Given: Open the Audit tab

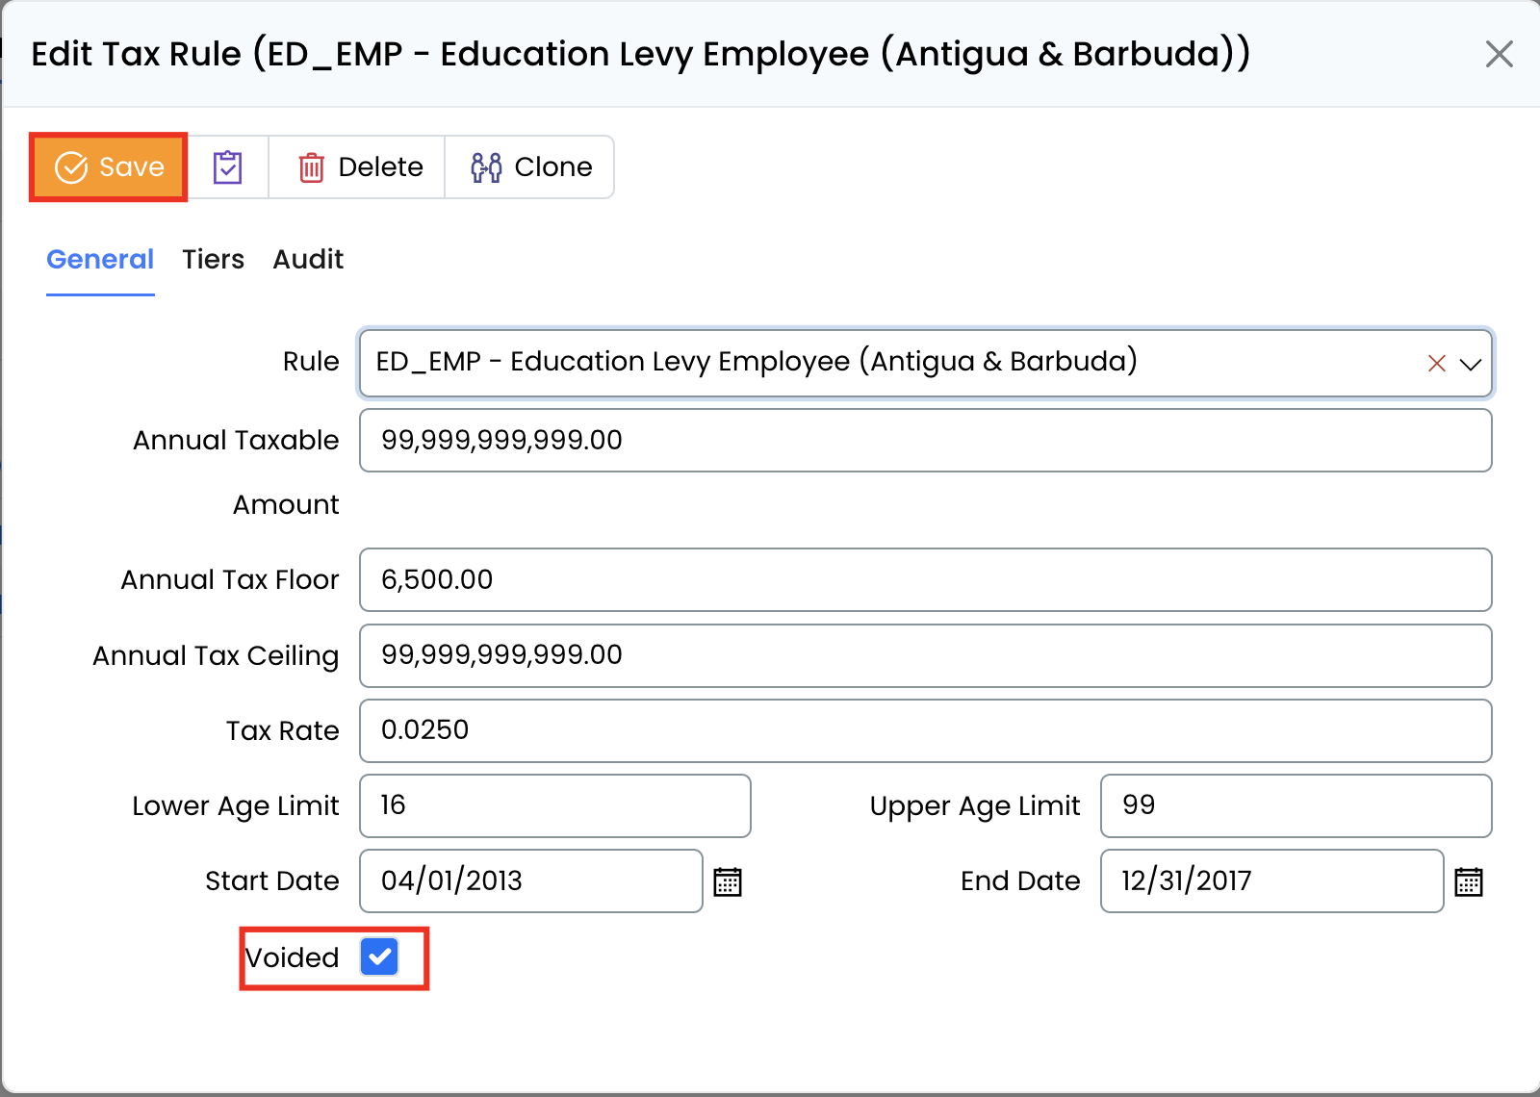Looking at the screenshot, I should click(x=308, y=260).
